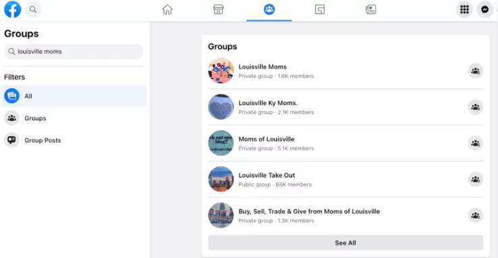Click 'Private group · 1.6K members' text
This screenshot has height=258, width=498.
276,76
